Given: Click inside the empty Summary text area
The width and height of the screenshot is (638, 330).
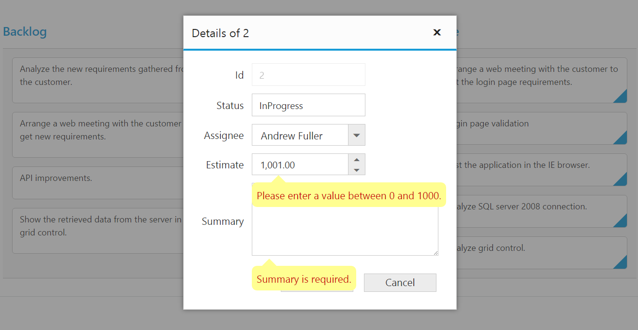Looking at the screenshot, I should (x=345, y=232).
